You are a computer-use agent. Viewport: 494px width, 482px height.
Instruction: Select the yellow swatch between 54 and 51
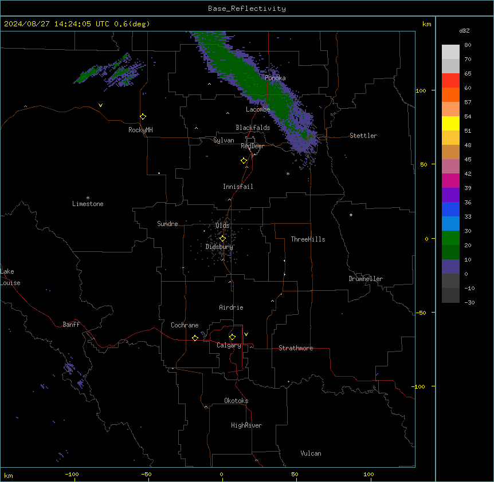tap(450, 123)
